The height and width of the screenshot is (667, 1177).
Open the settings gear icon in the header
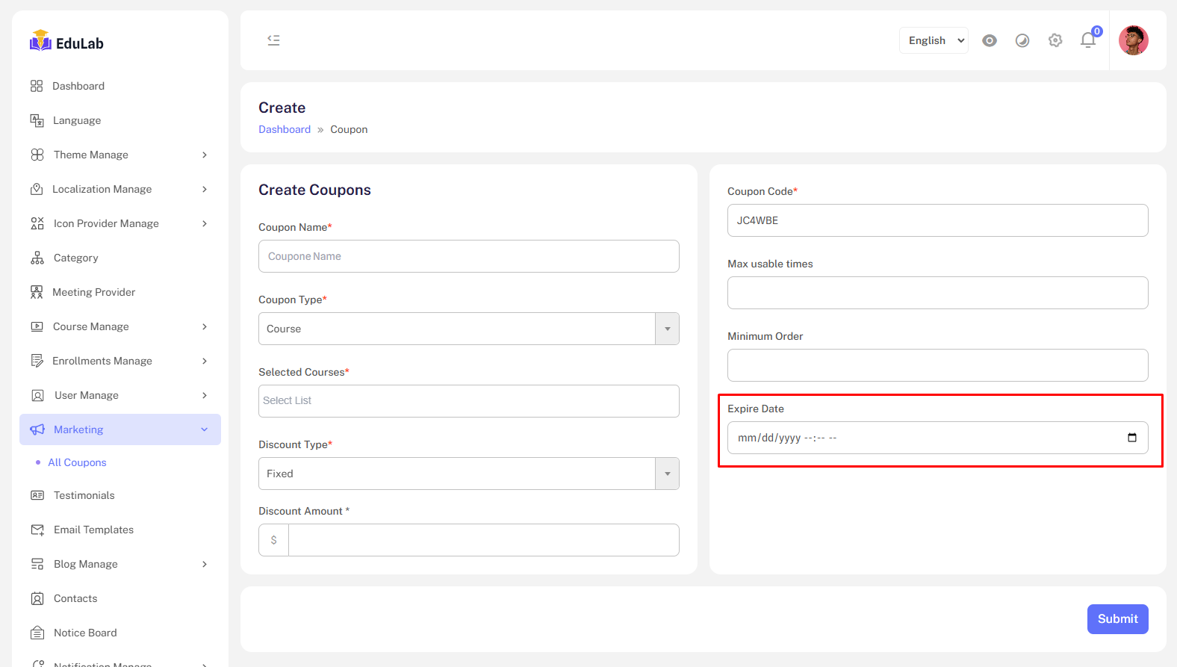[1055, 40]
